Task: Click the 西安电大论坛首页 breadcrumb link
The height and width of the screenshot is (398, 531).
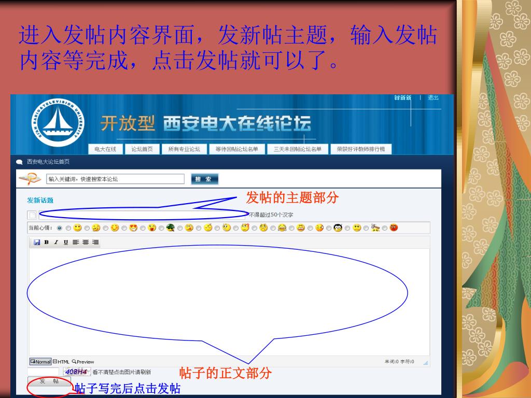Action: [48, 162]
